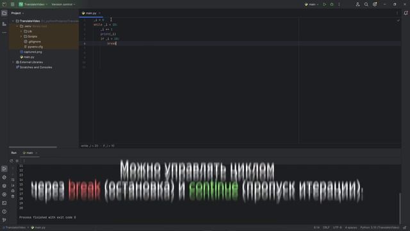Place cursor on the break line in editor
This screenshot has height=231, width=410.
[111, 44]
